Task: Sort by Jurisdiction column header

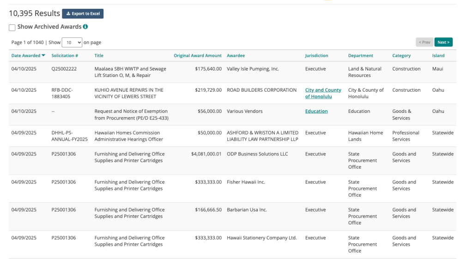Action: [x=316, y=56]
